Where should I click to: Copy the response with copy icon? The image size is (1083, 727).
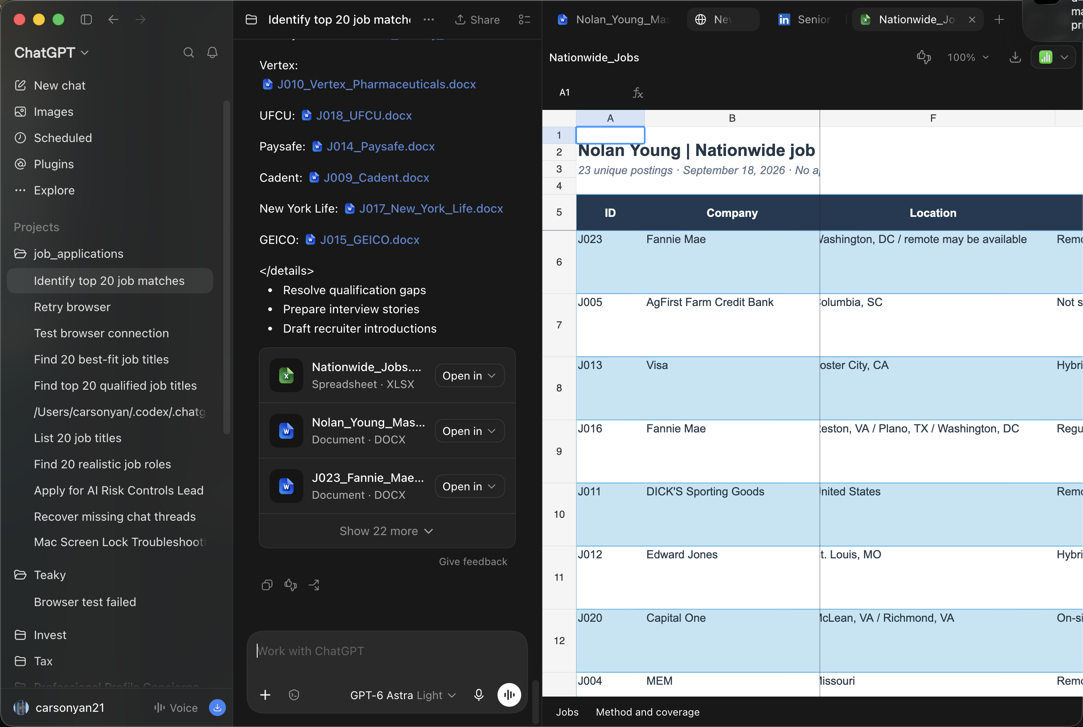pyautogui.click(x=267, y=585)
